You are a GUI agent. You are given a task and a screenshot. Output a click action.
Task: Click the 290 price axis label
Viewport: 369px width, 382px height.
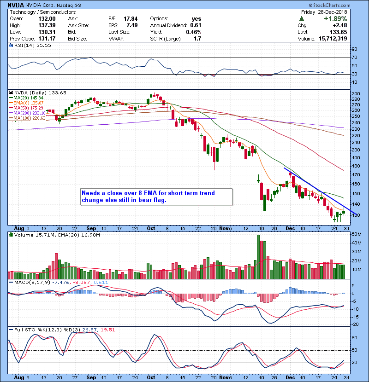tap(356, 94)
